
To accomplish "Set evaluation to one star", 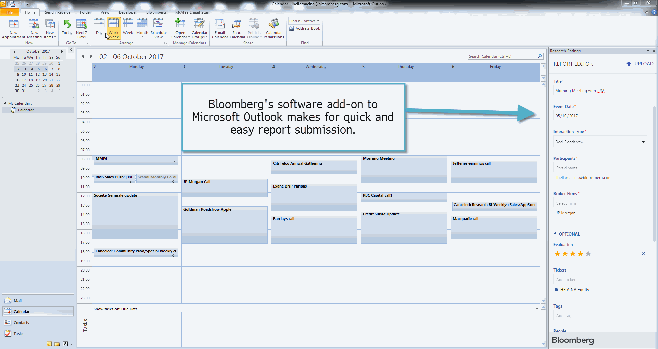I will coord(557,254).
